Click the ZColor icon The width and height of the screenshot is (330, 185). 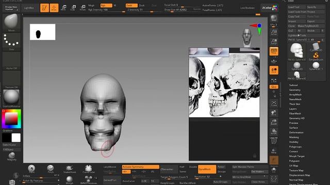pyautogui.click(x=269, y=8)
